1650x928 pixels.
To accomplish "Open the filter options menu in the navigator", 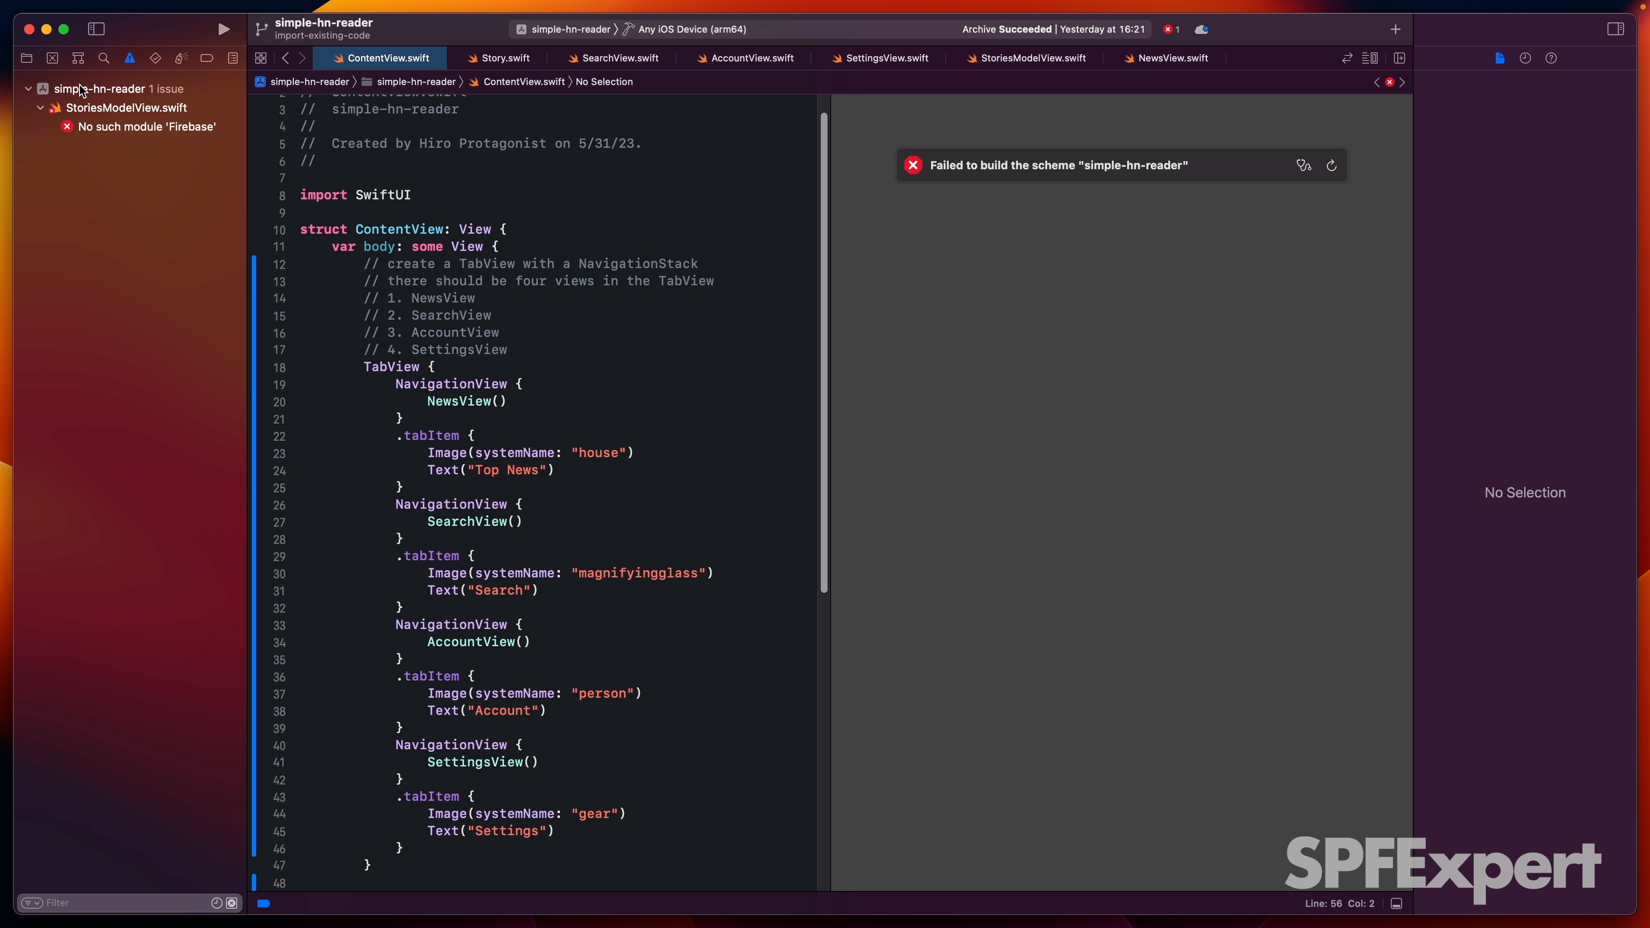I will 31,902.
